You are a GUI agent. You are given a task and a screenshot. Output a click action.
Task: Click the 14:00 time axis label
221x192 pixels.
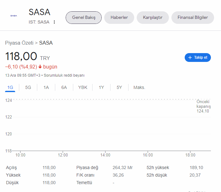[105, 155]
